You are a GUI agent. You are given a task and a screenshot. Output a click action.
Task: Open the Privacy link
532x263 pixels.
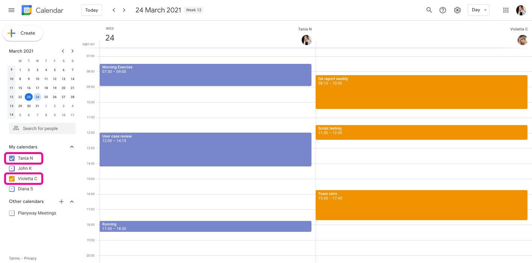30,258
